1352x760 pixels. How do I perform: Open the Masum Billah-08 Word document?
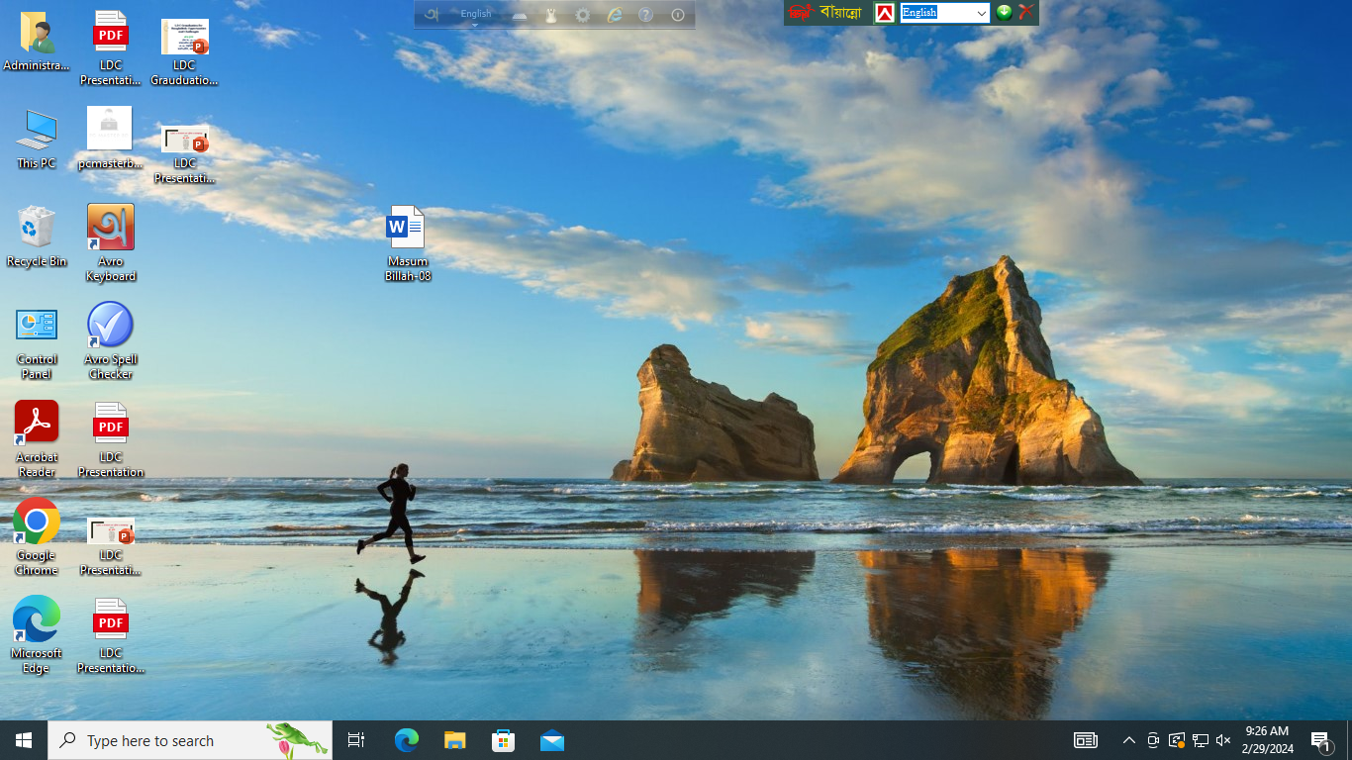406,229
